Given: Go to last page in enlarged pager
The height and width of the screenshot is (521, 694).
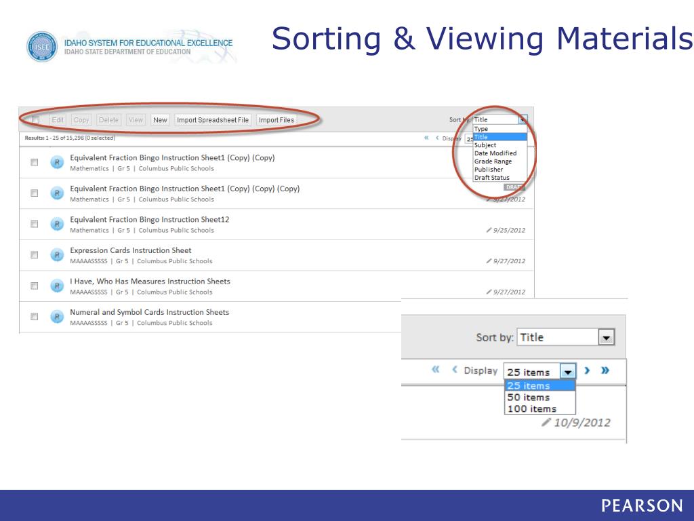Looking at the screenshot, I should coord(605,370).
